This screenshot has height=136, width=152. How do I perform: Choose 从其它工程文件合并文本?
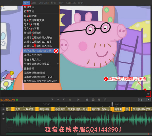click(x=41, y=42)
